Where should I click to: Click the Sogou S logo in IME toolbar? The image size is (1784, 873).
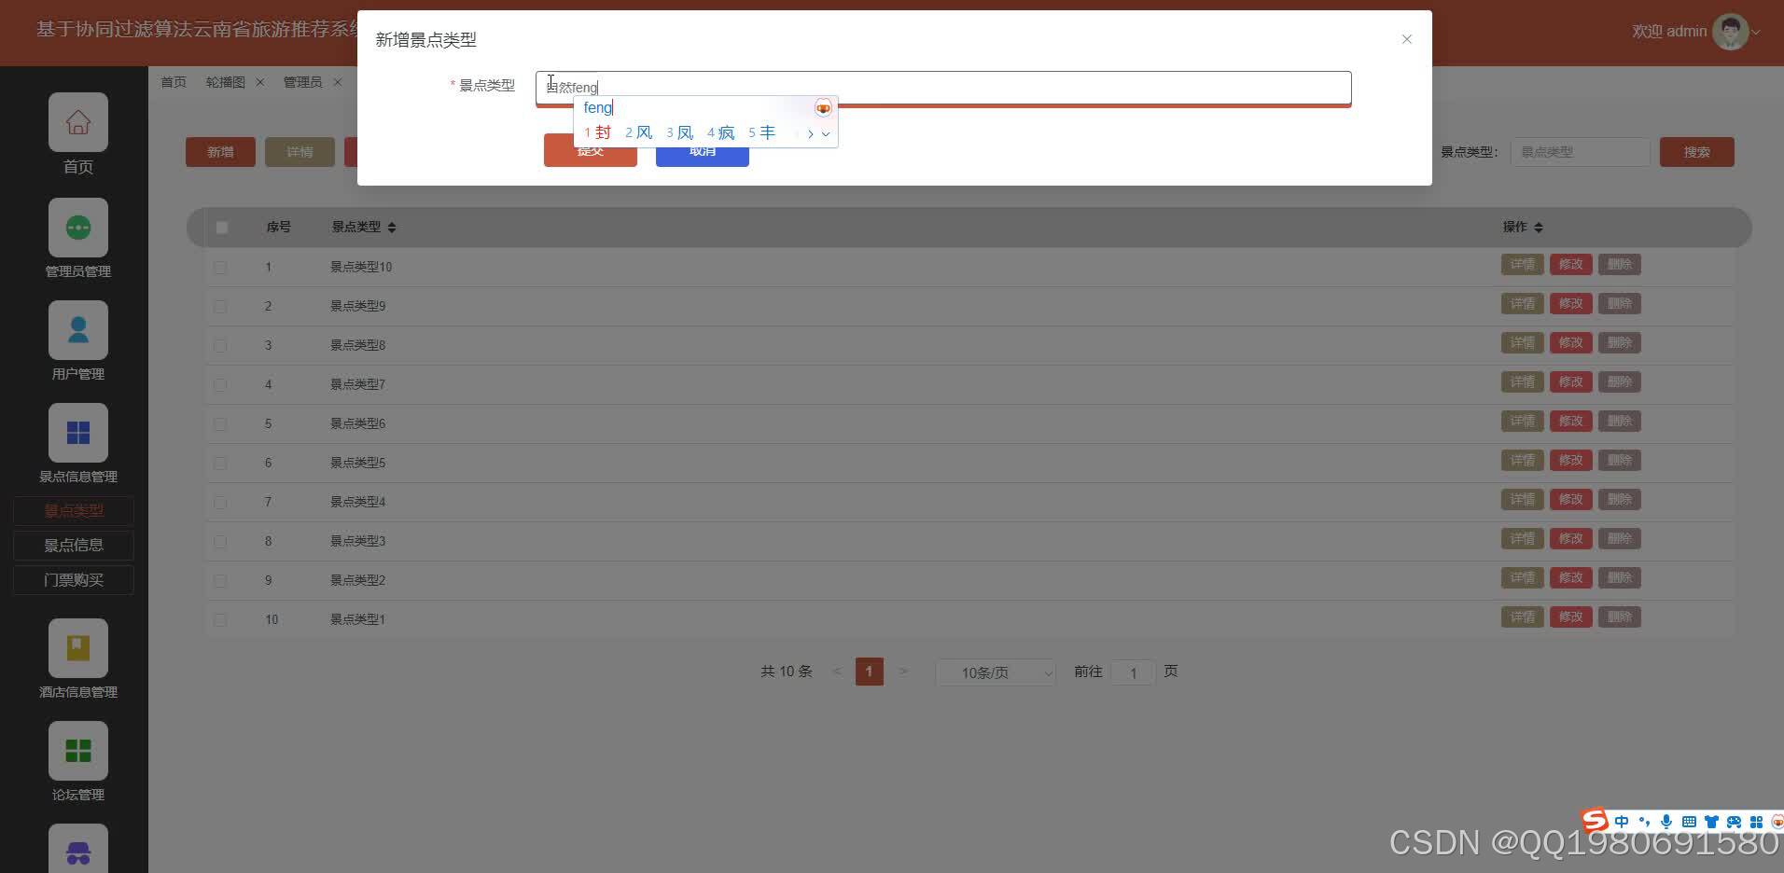1596,821
